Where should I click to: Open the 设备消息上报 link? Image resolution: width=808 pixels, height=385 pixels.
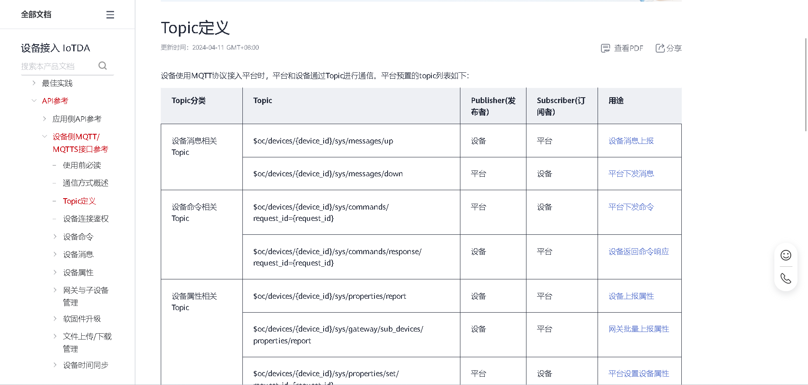630,141
